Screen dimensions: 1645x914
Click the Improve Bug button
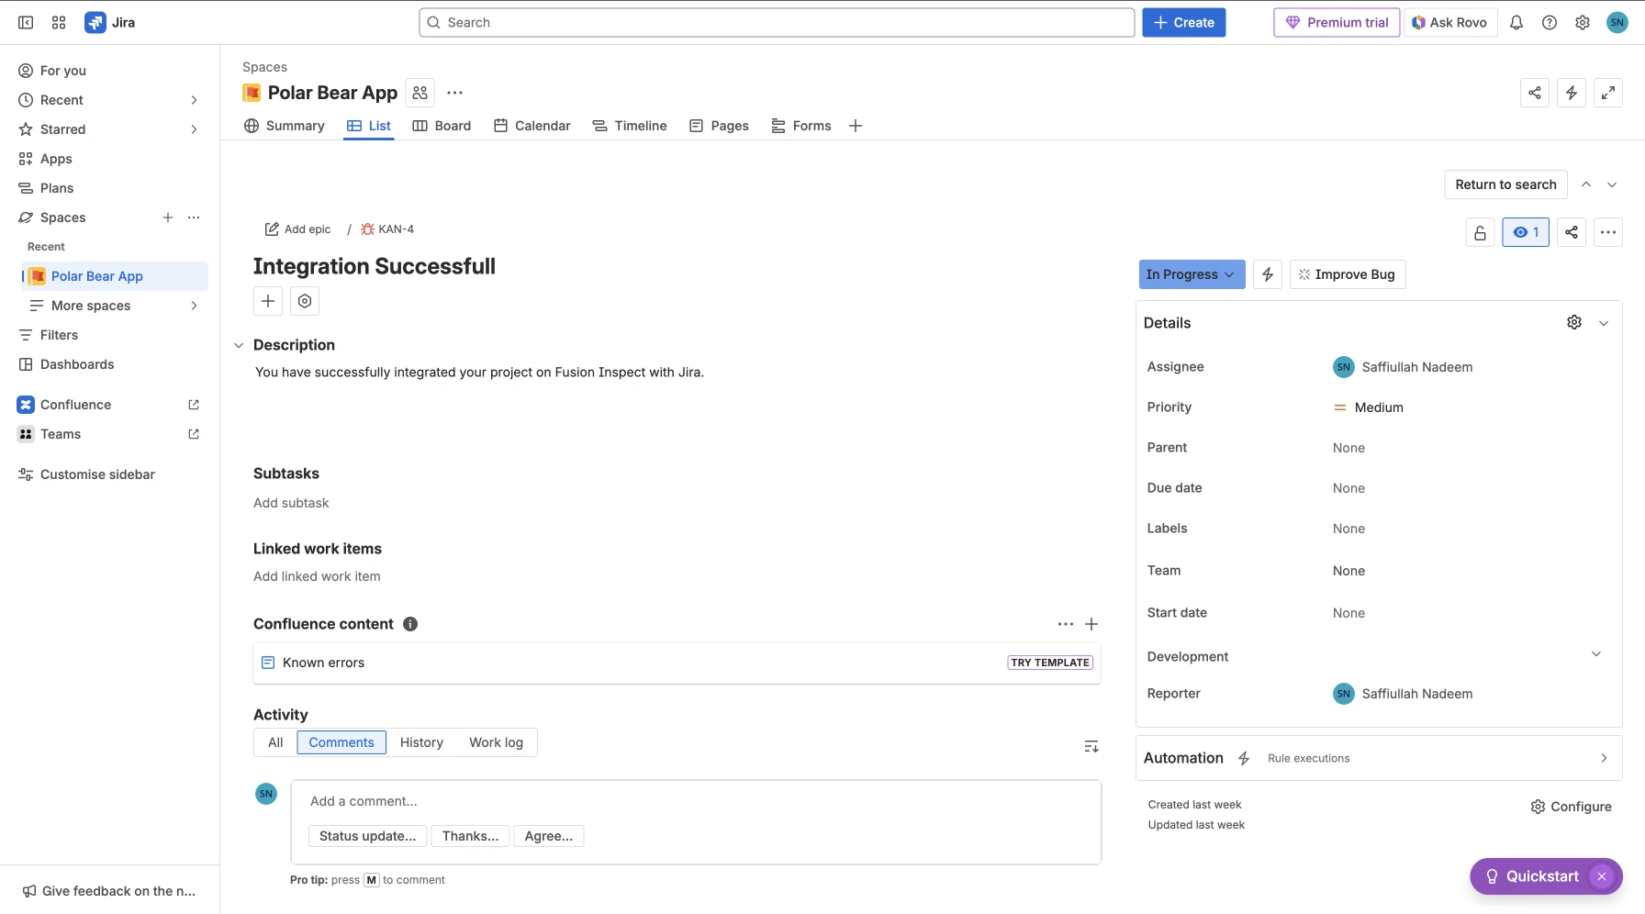(x=1347, y=274)
